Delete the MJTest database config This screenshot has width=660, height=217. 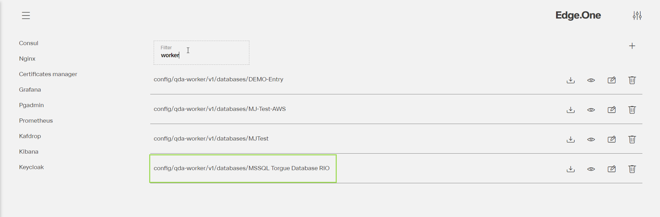632,139
